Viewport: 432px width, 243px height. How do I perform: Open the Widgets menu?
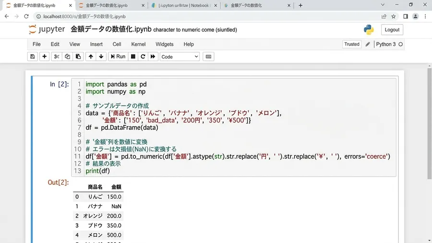click(x=165, y=44)
